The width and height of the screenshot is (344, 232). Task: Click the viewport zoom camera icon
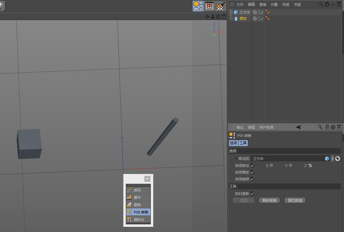coord(213,17)
